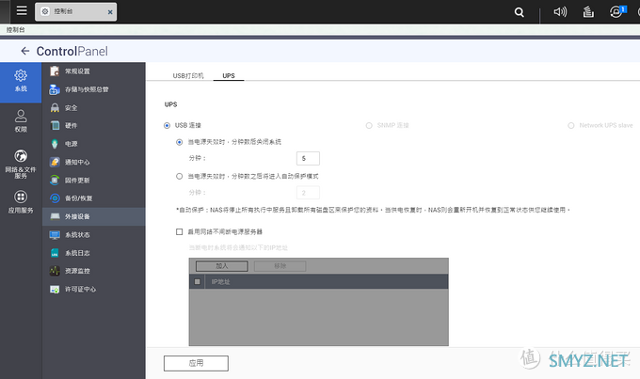Click the 加入 button
The height and width of the screenshot is (379, 640).
coord(221,266)
